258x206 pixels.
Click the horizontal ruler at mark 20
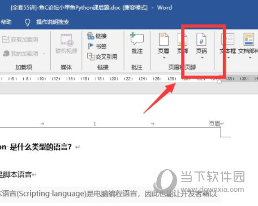click(x=114, y=79)
